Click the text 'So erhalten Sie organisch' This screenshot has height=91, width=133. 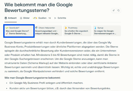coord(76,31)
